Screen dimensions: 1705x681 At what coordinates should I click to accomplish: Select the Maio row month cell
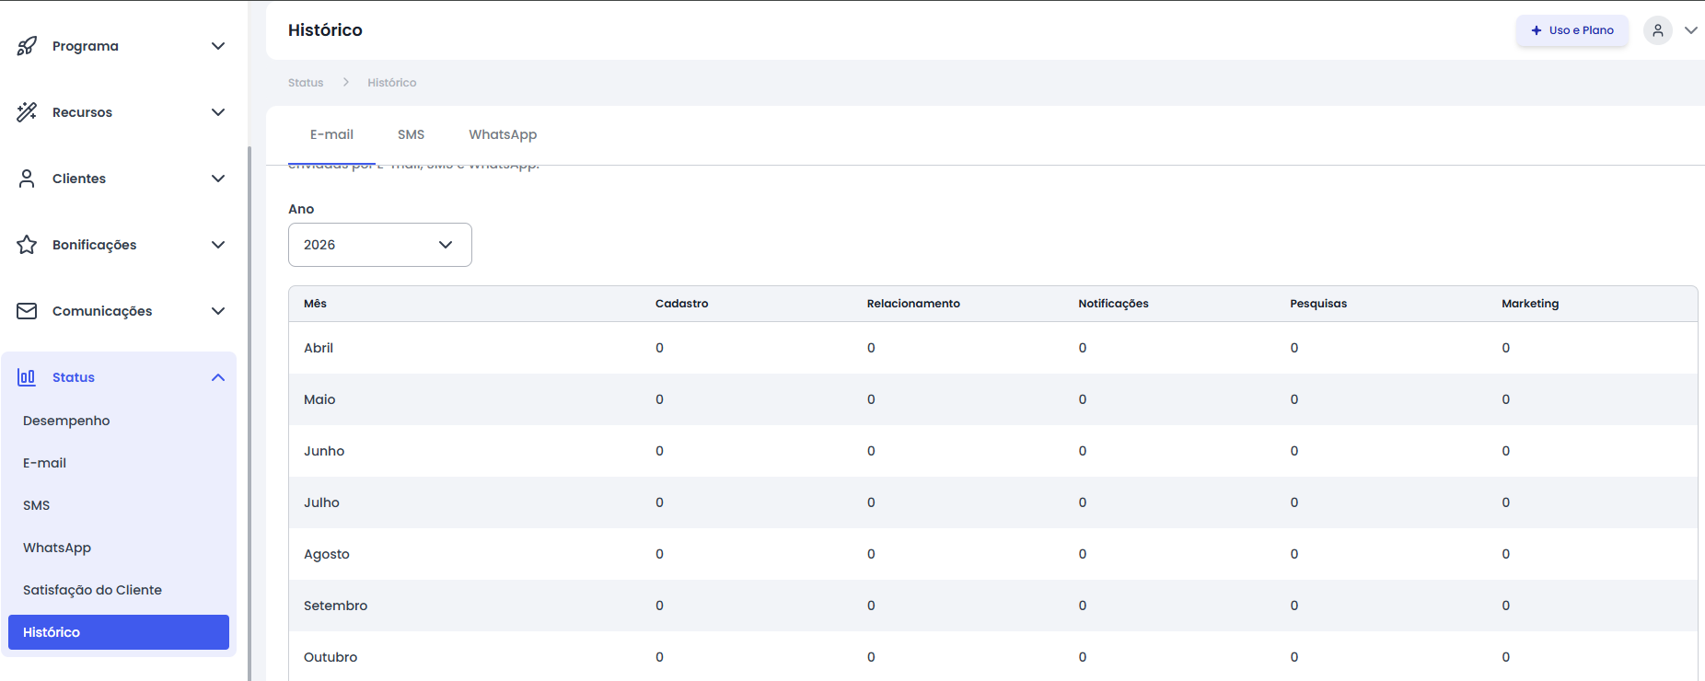coord(319,399)
